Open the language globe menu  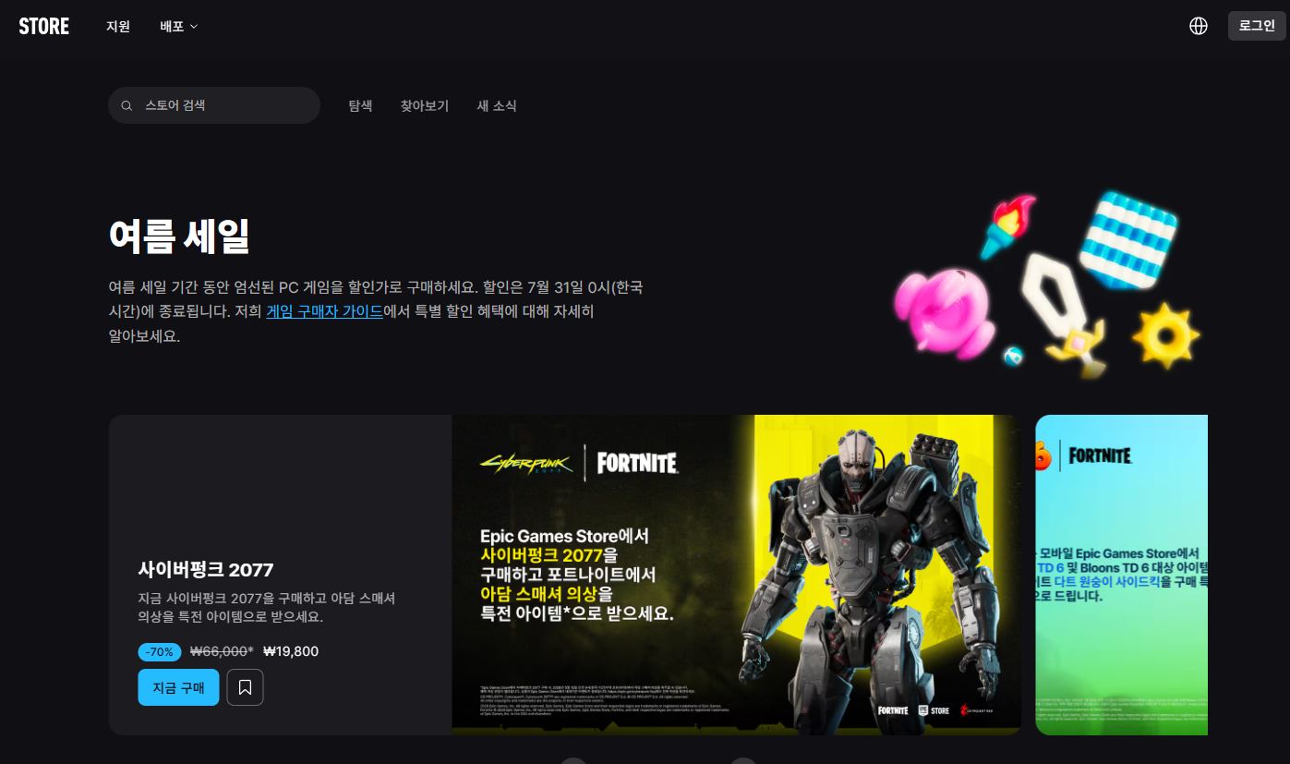click(x=1199, y=26)
